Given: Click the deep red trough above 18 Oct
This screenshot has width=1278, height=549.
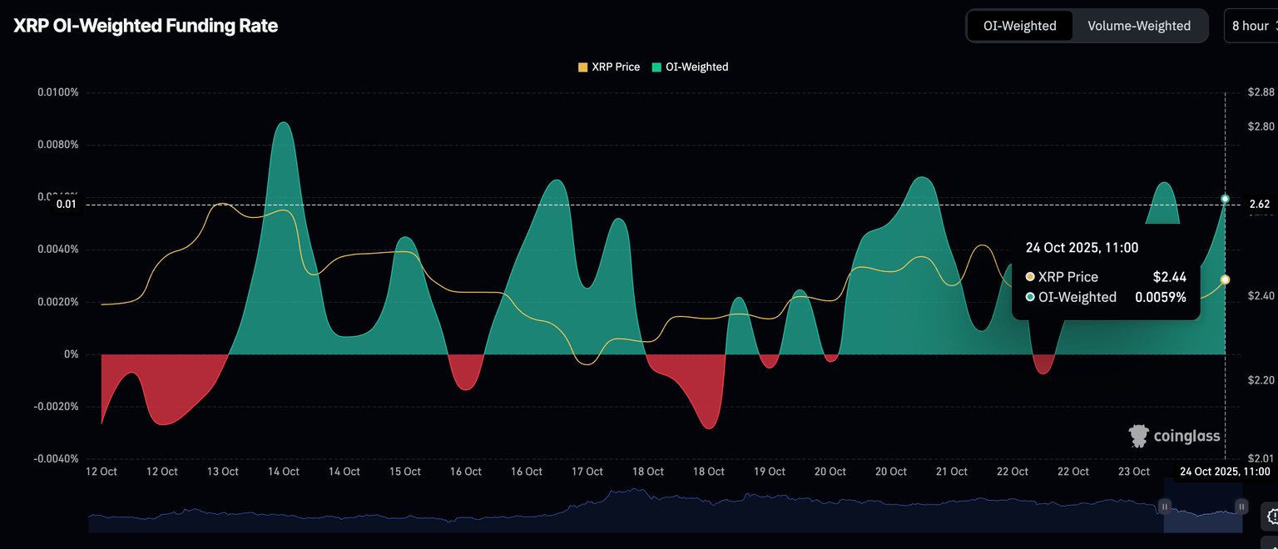Looking at the screenshot, I should point(708,426).
